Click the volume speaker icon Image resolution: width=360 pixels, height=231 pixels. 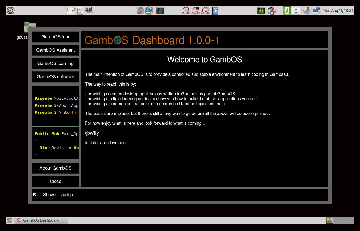306,11
